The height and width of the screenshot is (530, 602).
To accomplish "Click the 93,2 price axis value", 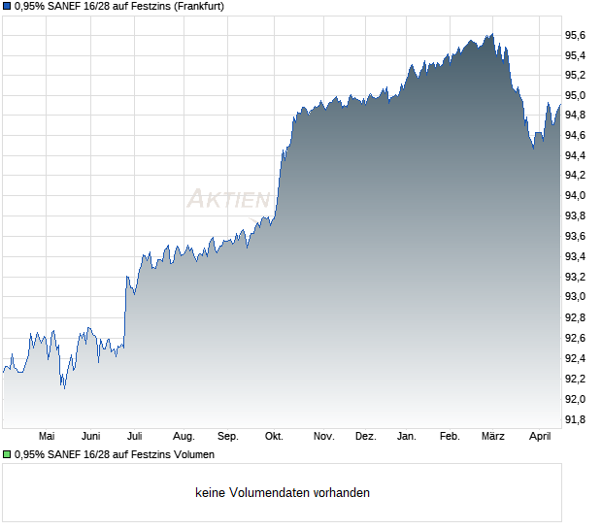I will [x=575, y=277].
